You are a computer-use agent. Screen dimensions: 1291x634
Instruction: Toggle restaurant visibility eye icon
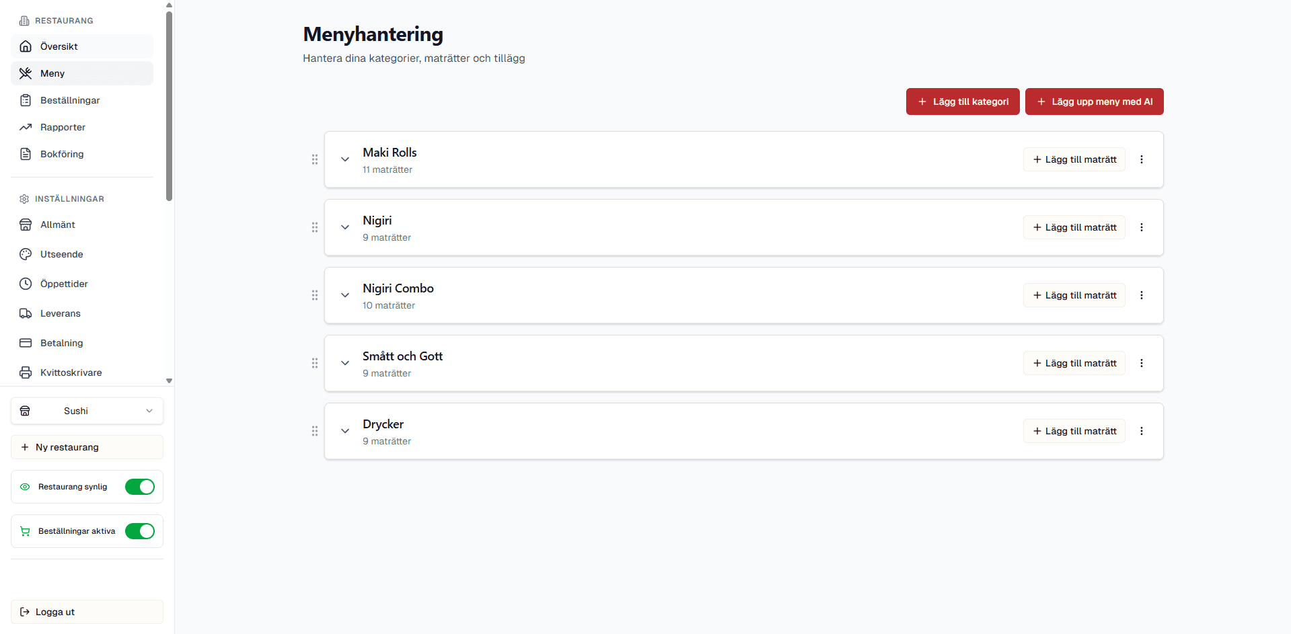tap(25, 487)
